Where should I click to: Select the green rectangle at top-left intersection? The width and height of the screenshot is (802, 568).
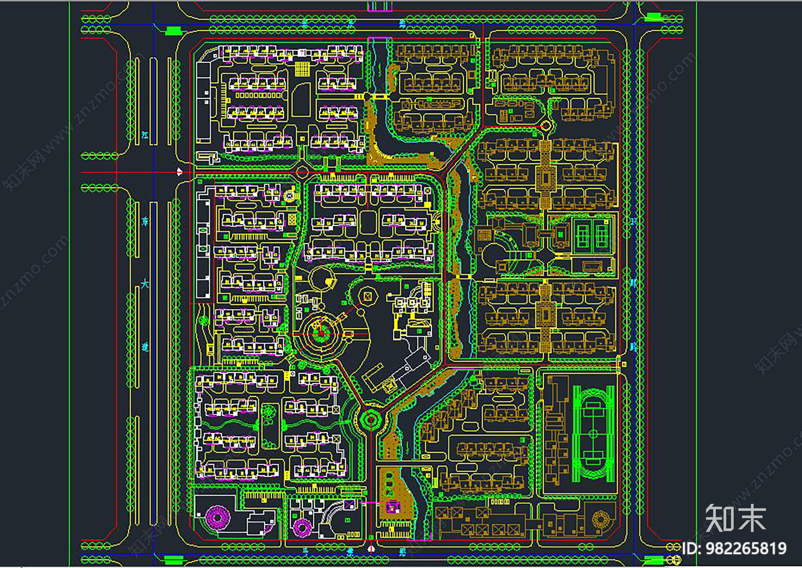(x=172, y=31)
